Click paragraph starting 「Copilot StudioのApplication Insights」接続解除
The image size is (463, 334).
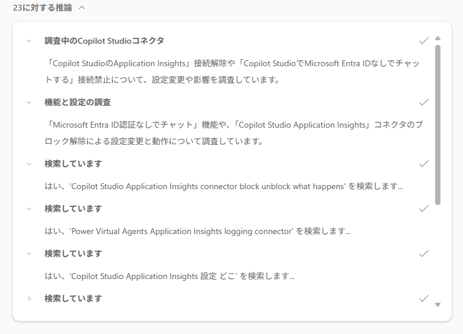click(x=232, y=72)
